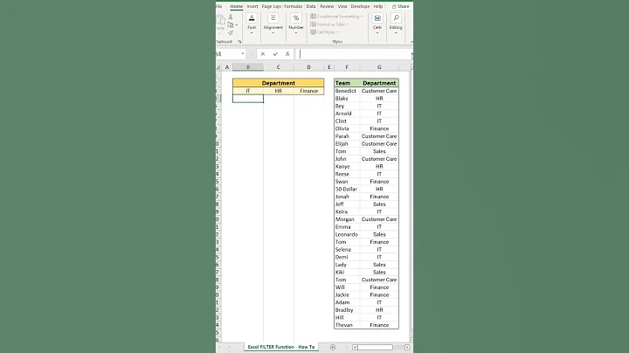Image resolution: width=629 pixels, height=353 pixels.
Task: Click into the formula bar input
Action: point(355,54)
